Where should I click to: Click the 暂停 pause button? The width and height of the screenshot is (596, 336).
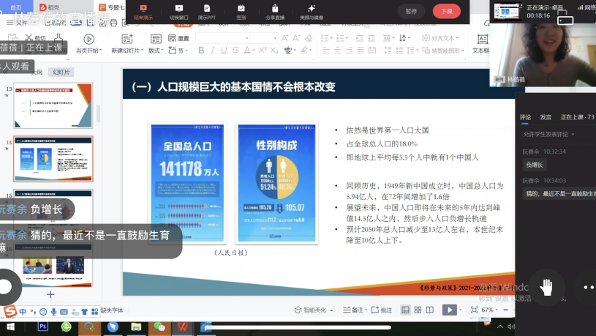(x=411, y=11)
